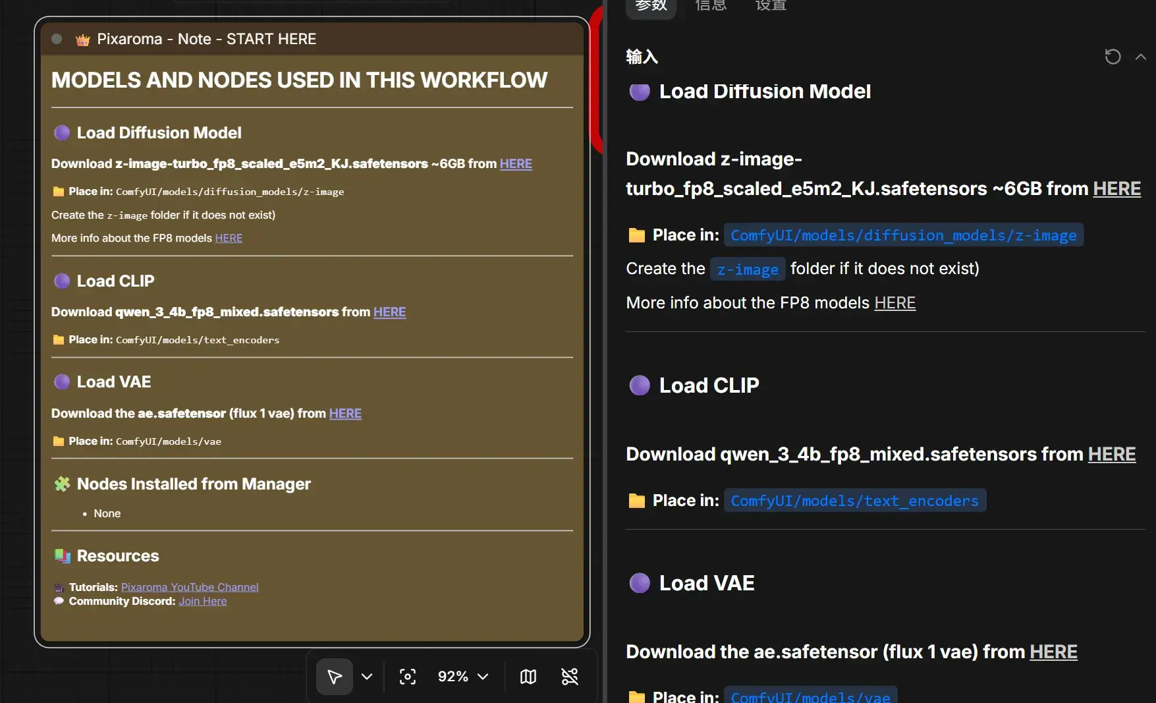Click the 输入 section header label
Image resolution: width=1156 pixels, height=703 pixels.
click(642, 57)
